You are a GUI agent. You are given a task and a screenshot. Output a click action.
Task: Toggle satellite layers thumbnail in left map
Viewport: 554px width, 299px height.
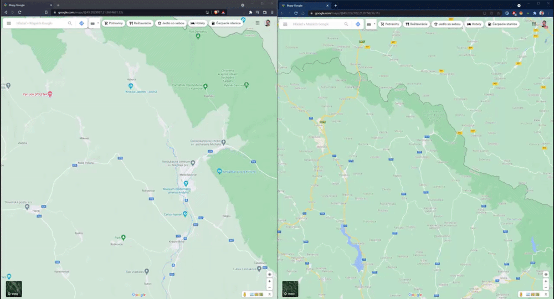point(14,289)
